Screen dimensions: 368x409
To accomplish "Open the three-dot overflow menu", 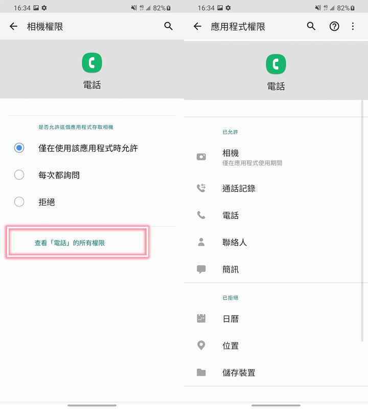I will (353, 26).
